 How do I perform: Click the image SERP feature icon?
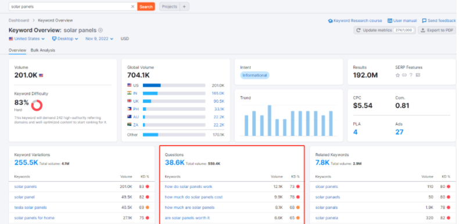point(418,75)
